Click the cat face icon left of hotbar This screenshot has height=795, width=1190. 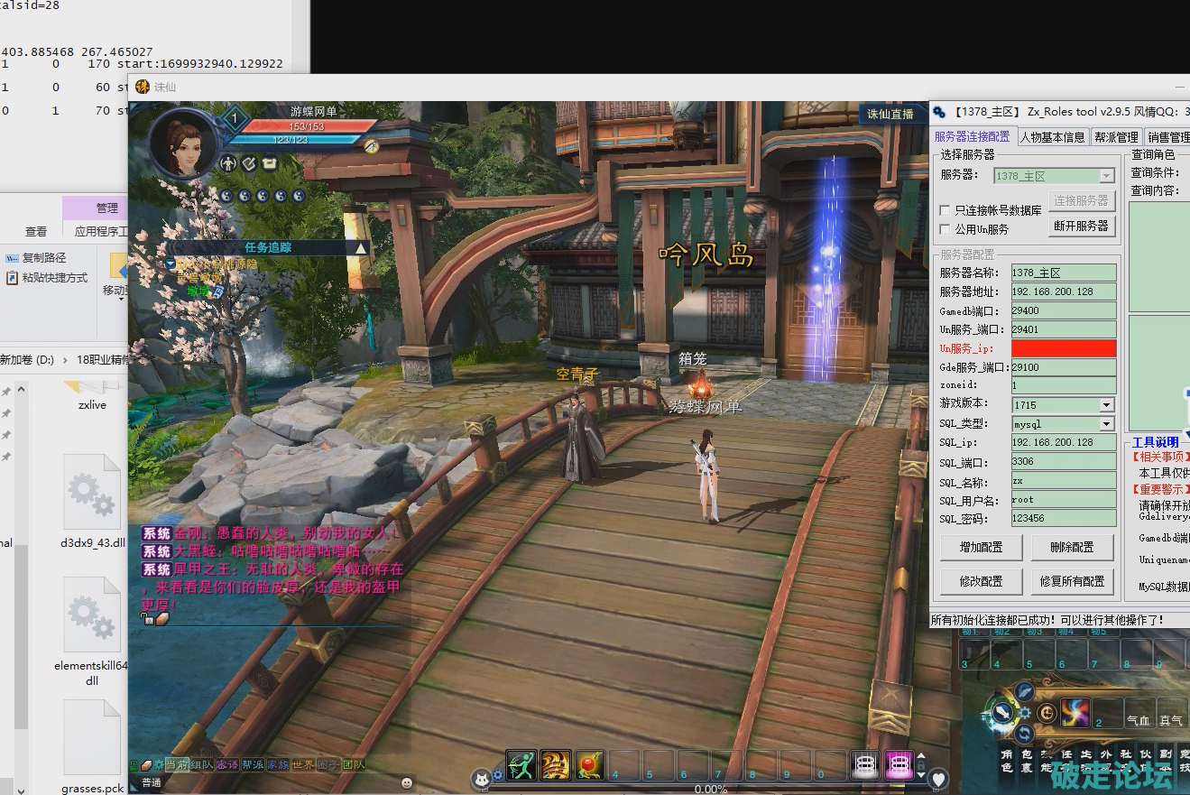pos(482,778)
